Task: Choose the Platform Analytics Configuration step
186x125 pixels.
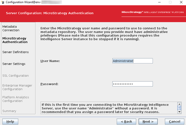Action: coord(15,99)
